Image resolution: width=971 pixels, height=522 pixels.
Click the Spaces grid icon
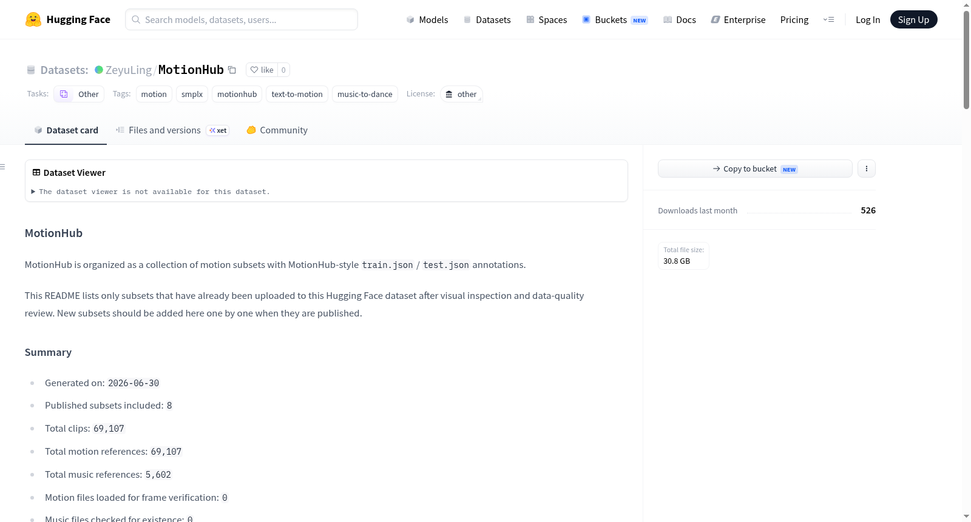[x=530, y=19]
